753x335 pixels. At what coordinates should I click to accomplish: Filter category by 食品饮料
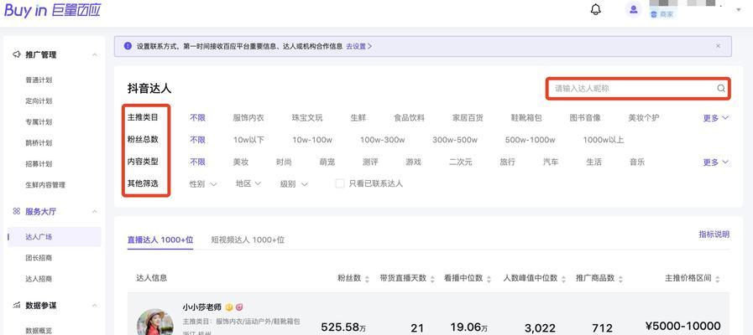pyautogui.click(x=409, y=117)
